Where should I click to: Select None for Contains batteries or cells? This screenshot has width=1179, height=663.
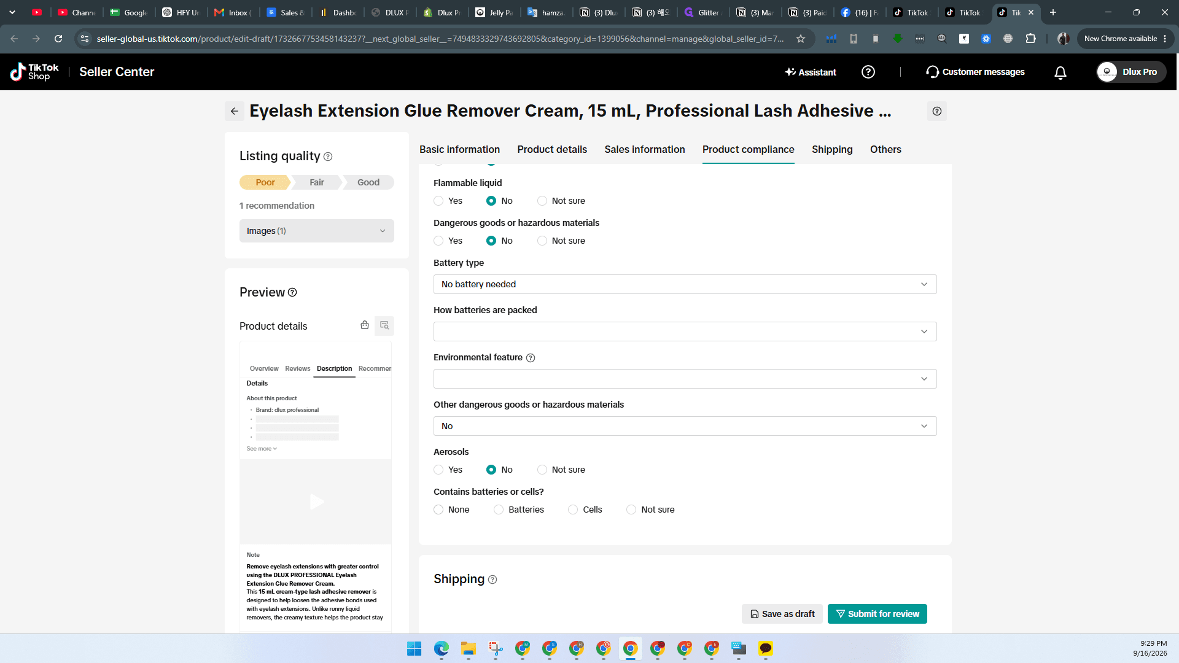tap(438, 510)
